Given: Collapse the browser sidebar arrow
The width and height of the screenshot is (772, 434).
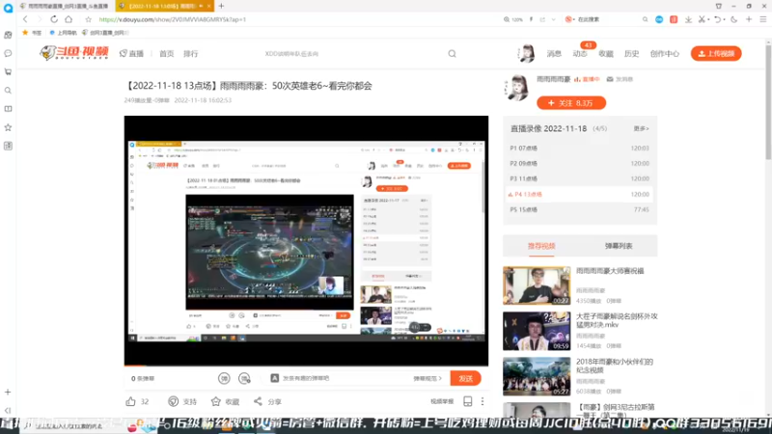Looking at the screenshot, I should 8,411.
